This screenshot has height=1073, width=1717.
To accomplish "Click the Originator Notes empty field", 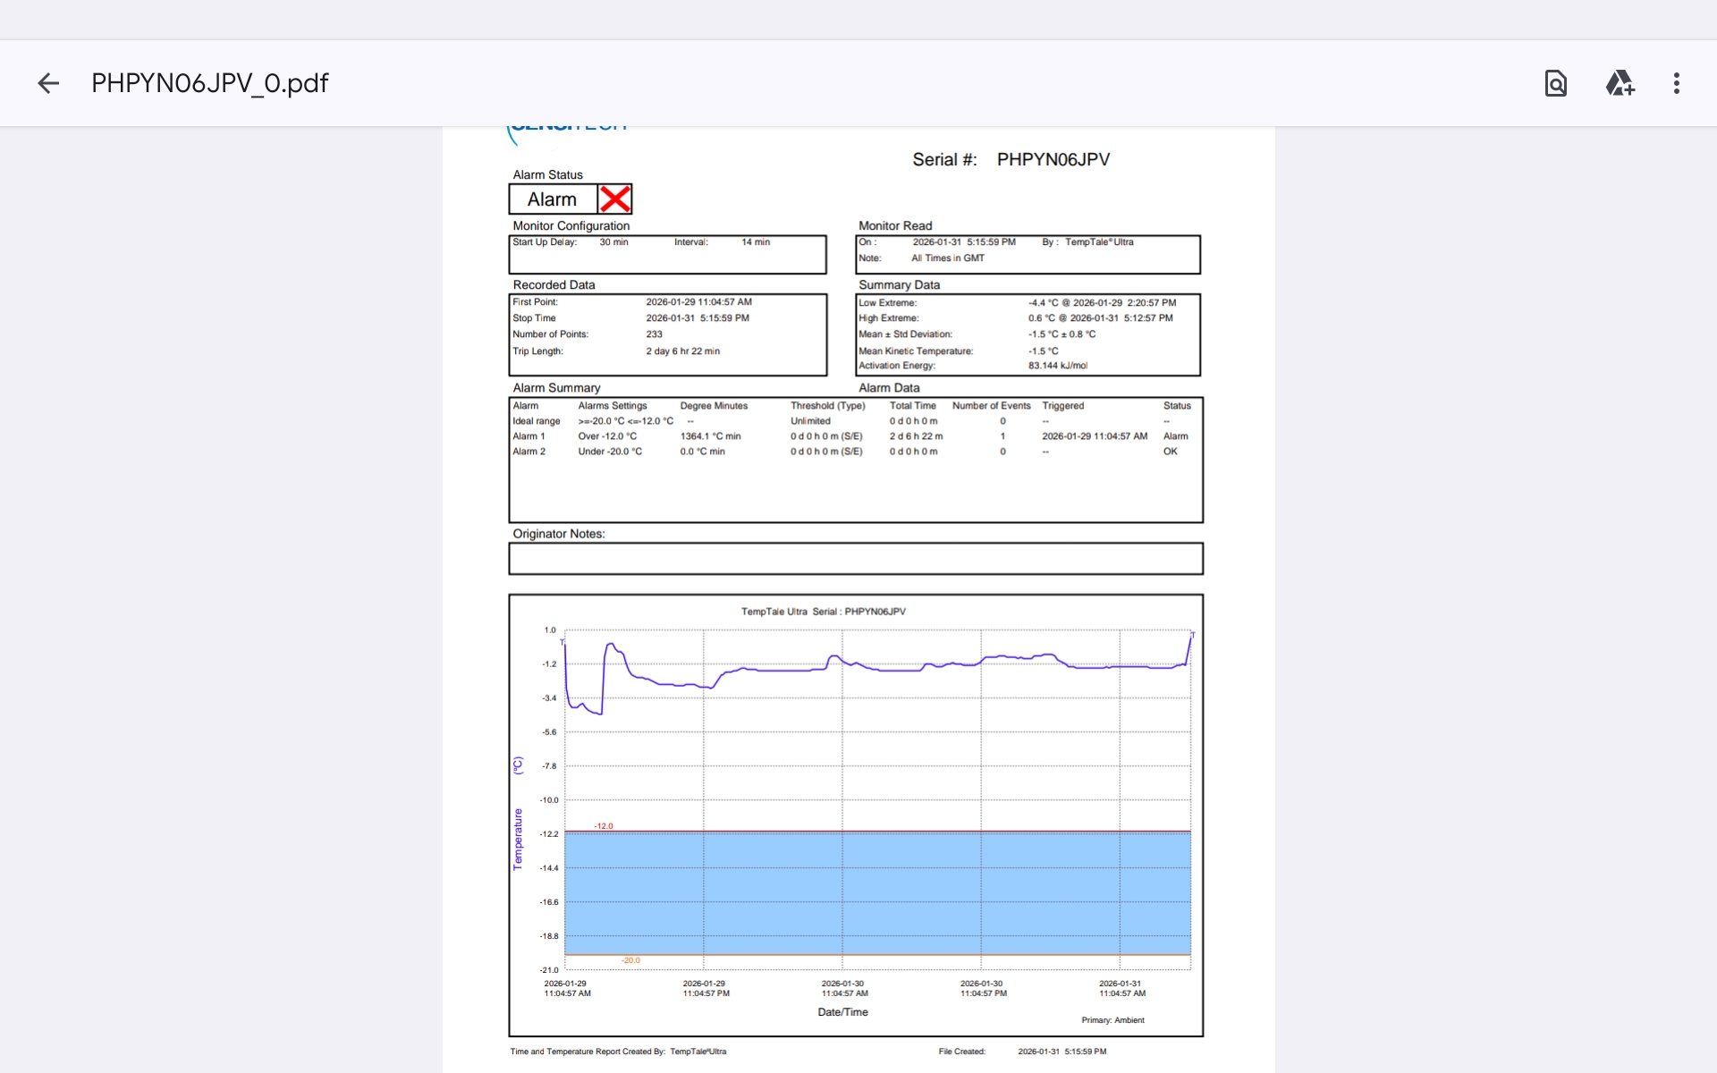I will [855, 559].
